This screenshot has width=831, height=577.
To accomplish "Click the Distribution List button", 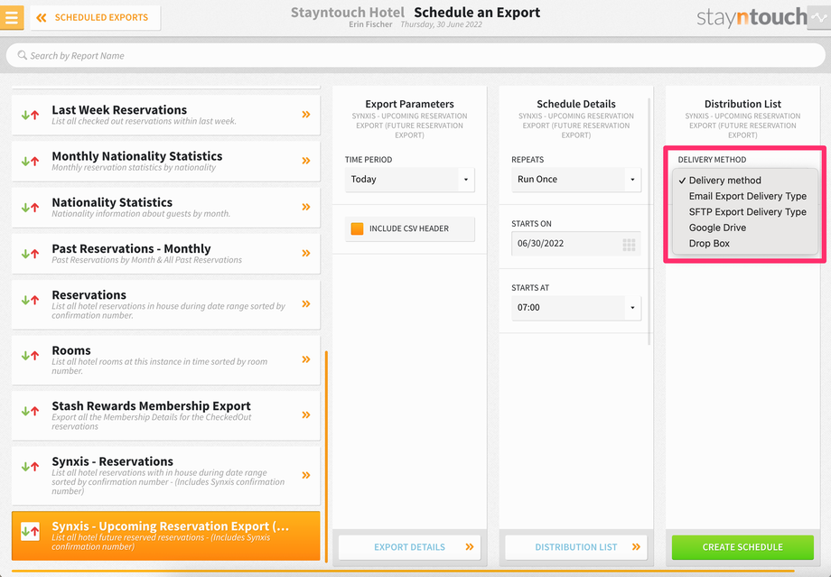I will [576, 547].
